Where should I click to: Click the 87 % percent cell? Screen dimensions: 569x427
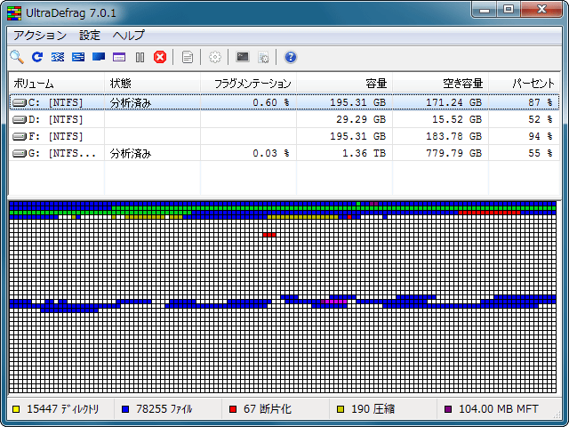pos(541,103)
